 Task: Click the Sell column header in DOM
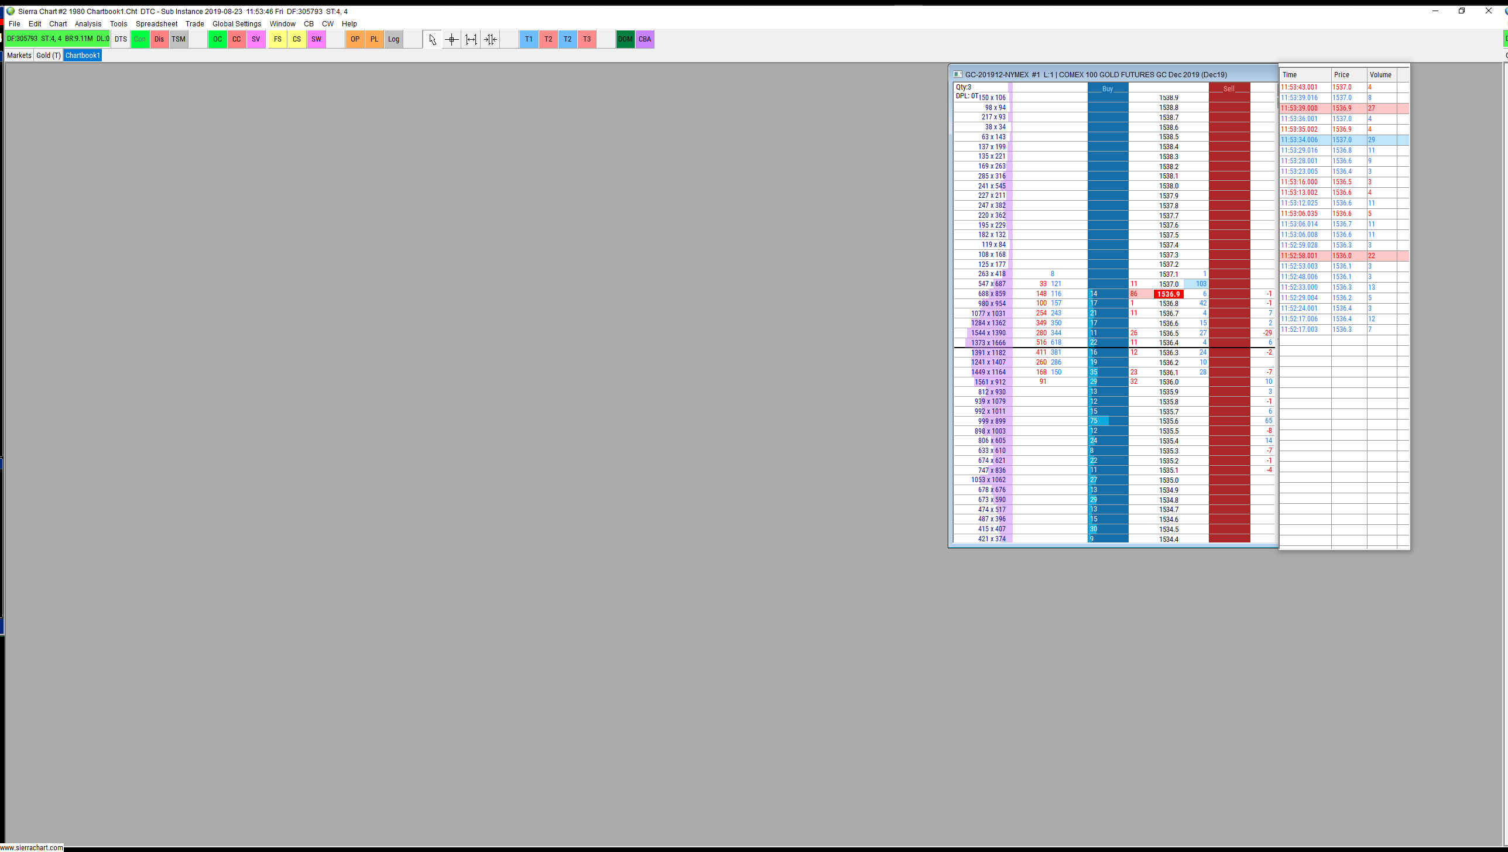coord(1229,89)
